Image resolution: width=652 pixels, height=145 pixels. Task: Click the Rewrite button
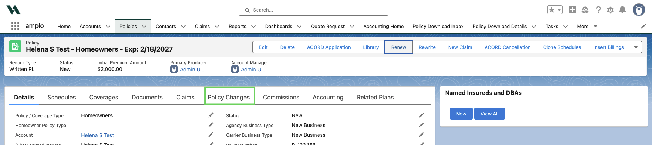click(x=427, y=47)
